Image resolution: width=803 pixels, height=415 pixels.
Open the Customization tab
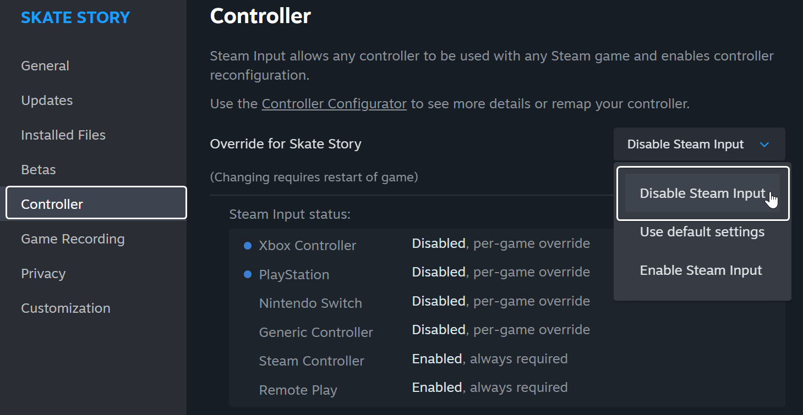point(65,308)
